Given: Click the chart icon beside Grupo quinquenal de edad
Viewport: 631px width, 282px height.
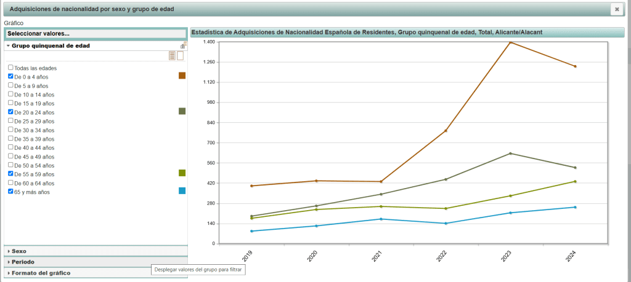Looking at the screenshot, I should click(x=183, y=45).
